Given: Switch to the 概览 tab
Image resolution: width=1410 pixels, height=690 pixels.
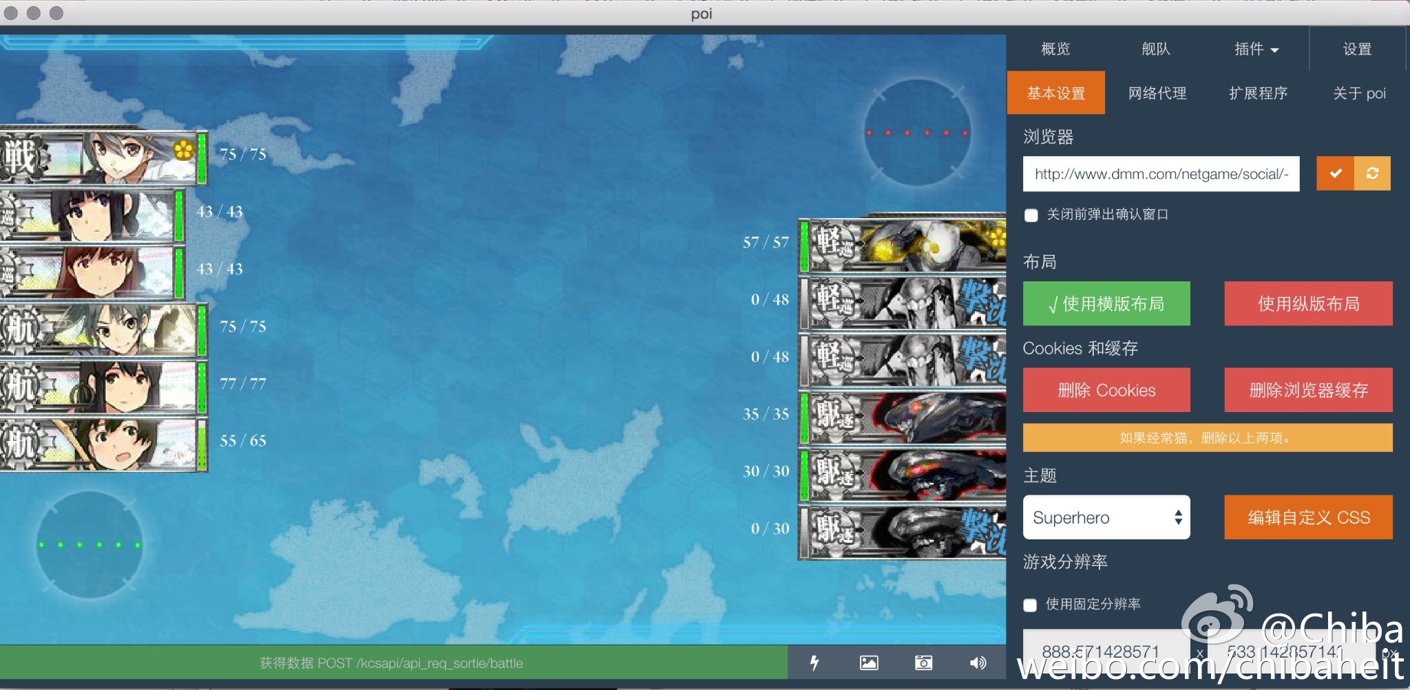Looking at the screenshot, I should pos(1055,49).
